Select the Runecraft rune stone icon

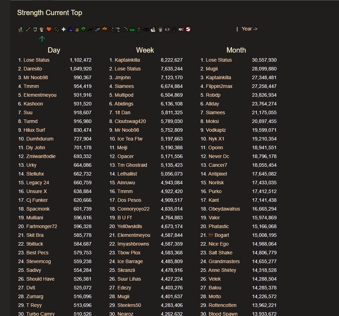tap(167, 29)
